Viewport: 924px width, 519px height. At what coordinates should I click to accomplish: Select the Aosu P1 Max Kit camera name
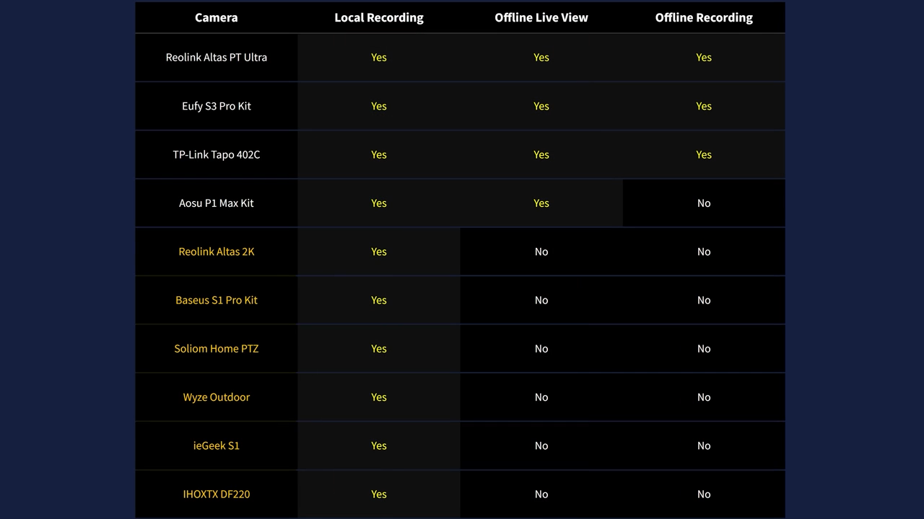[x=217, y=203]
